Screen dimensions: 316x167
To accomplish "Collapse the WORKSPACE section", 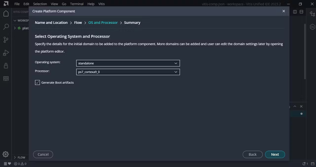I will [x=15, y=21].
